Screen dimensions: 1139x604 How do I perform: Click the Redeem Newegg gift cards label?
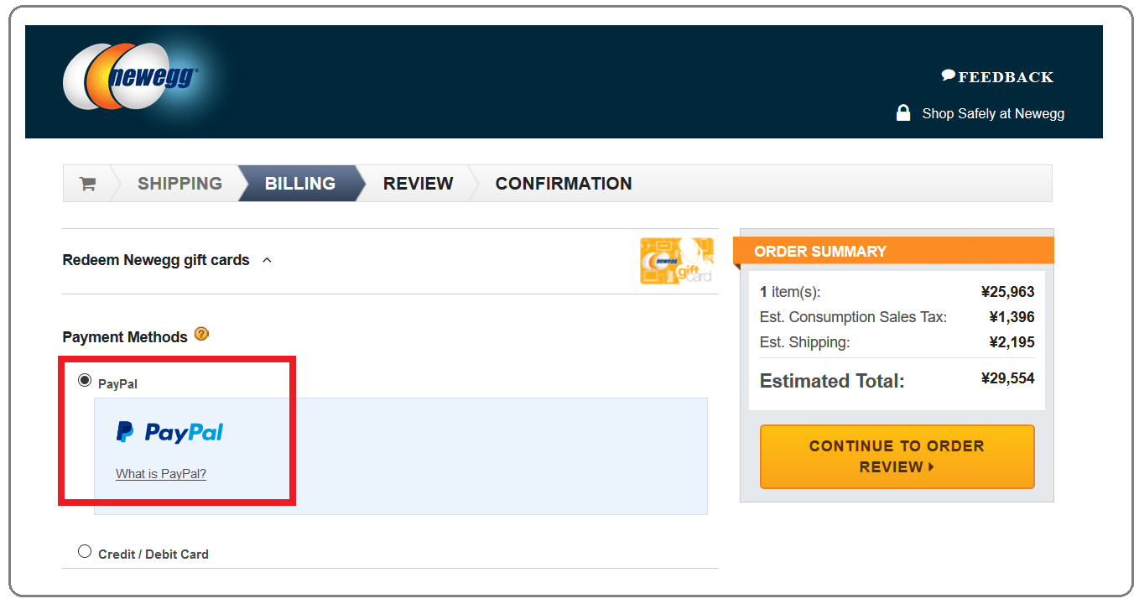156,260
